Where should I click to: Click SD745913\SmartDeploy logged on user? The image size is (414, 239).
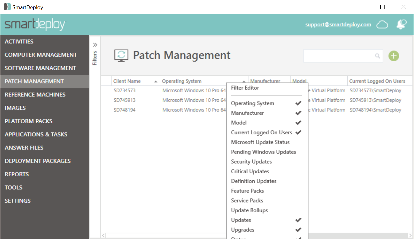(x=375, y=100)
